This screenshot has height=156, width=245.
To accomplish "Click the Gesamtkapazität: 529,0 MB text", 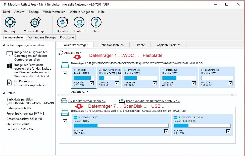I will click(24, 119).
